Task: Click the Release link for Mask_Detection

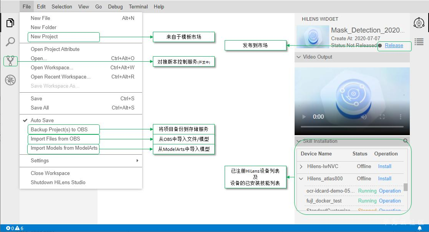Action: (x=394, y=45)
